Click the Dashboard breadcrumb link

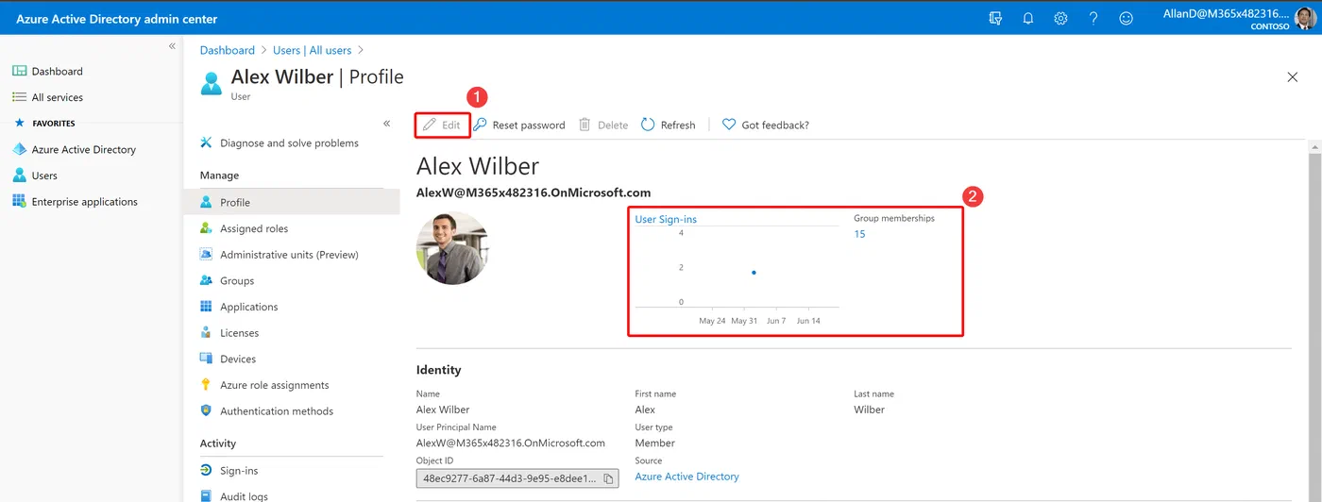tap(227, 50)
